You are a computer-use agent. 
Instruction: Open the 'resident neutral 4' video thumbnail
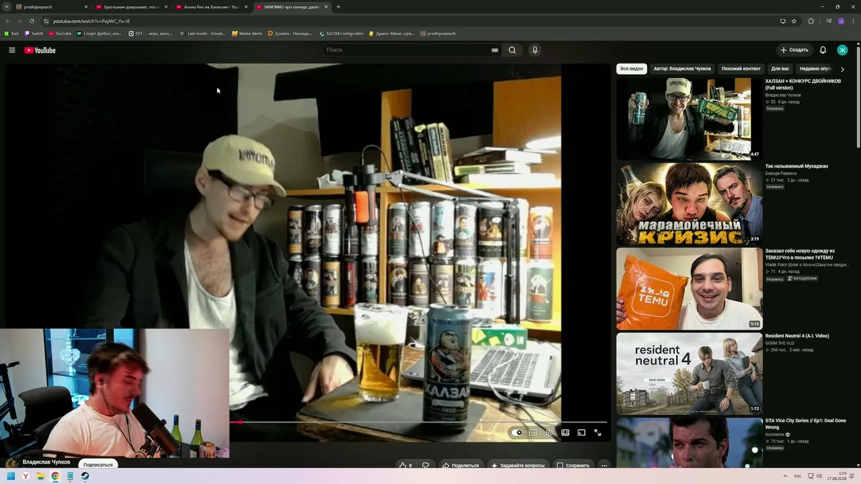(x=689, y=373)
